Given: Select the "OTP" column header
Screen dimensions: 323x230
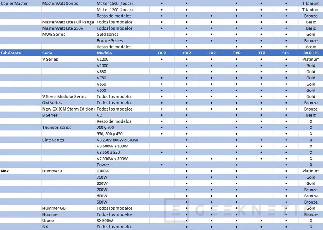Looking at the screenshot, I should point(261,53).
